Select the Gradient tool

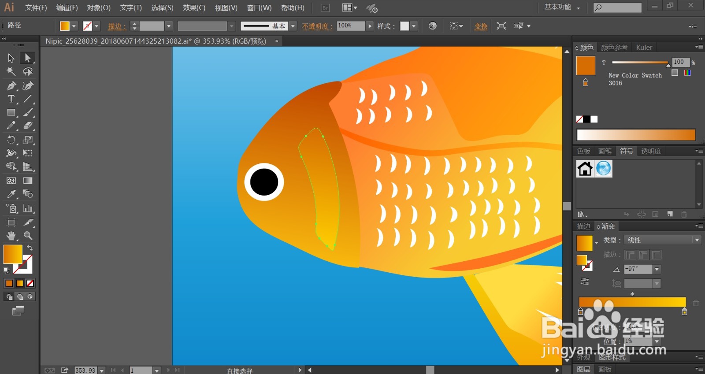(x=28, y=181)
